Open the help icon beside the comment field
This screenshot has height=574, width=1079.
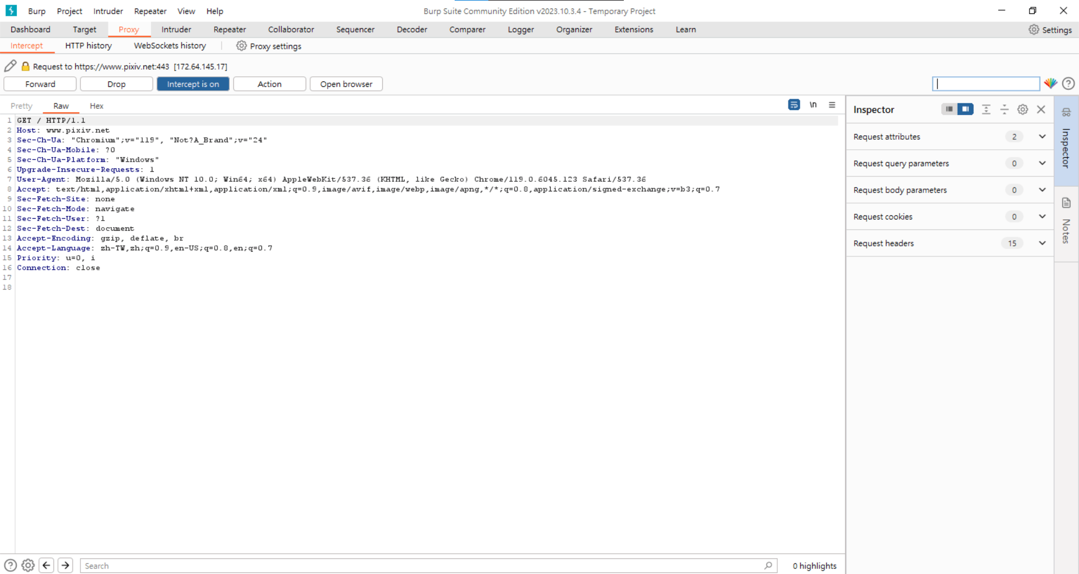(x=1068, y=84)
